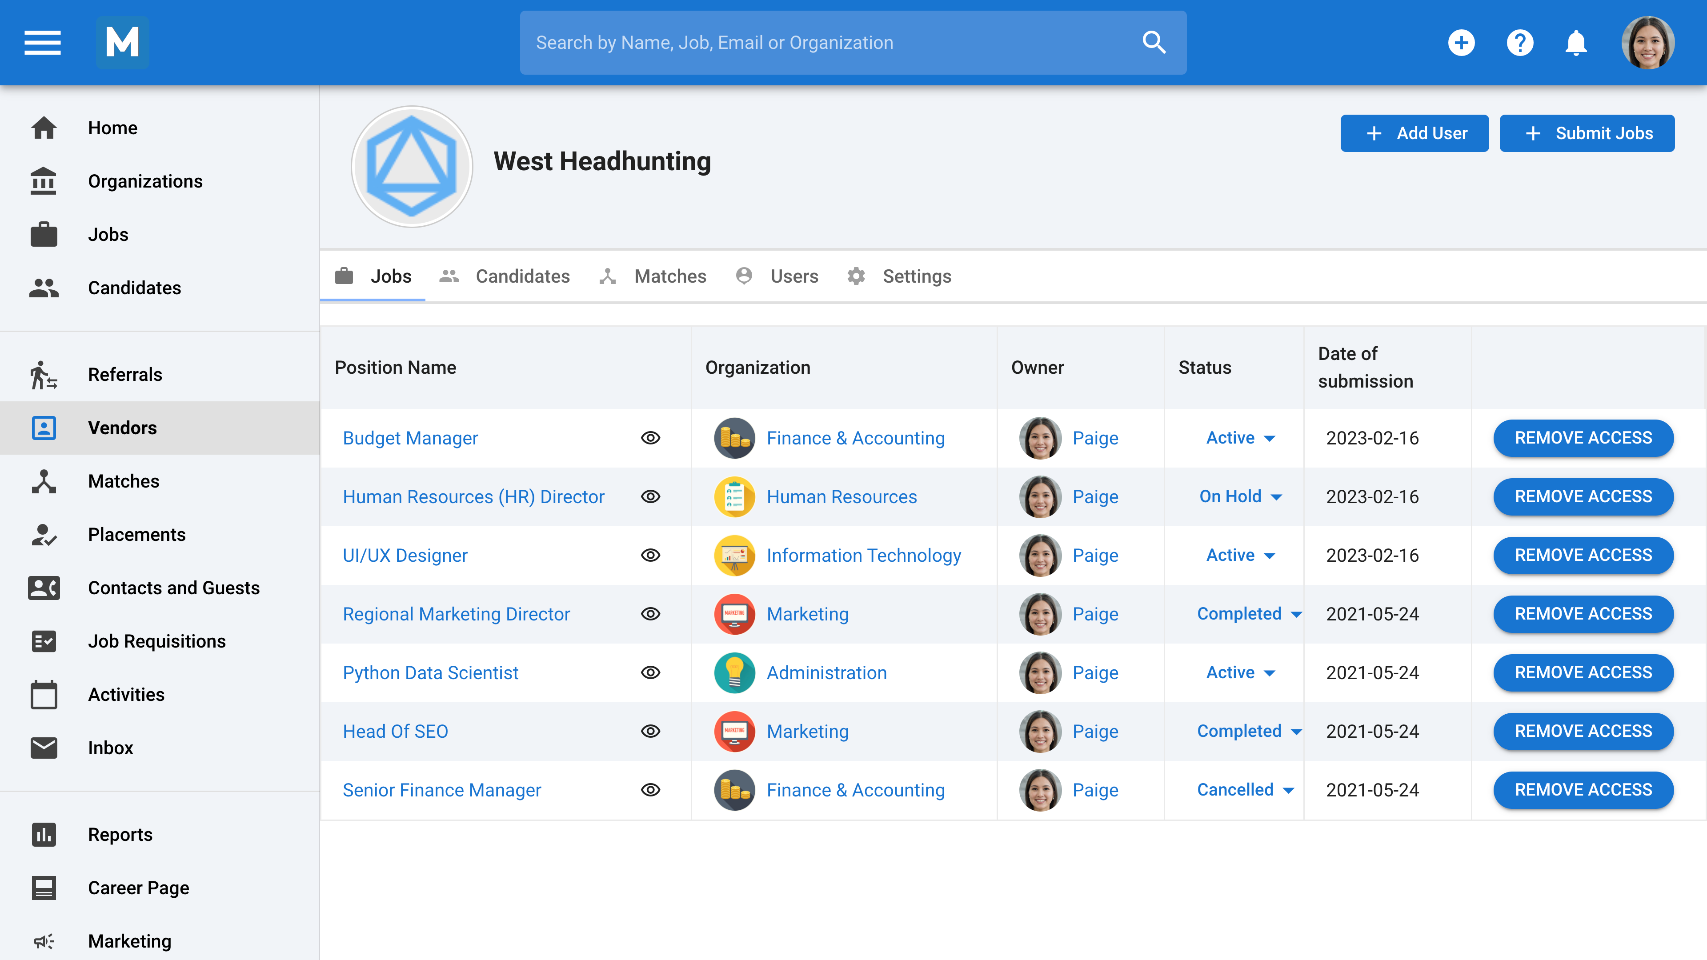Click the search icon in the top bar
The width and height of the screenshot is (1707, 960).
[1154, 42]
